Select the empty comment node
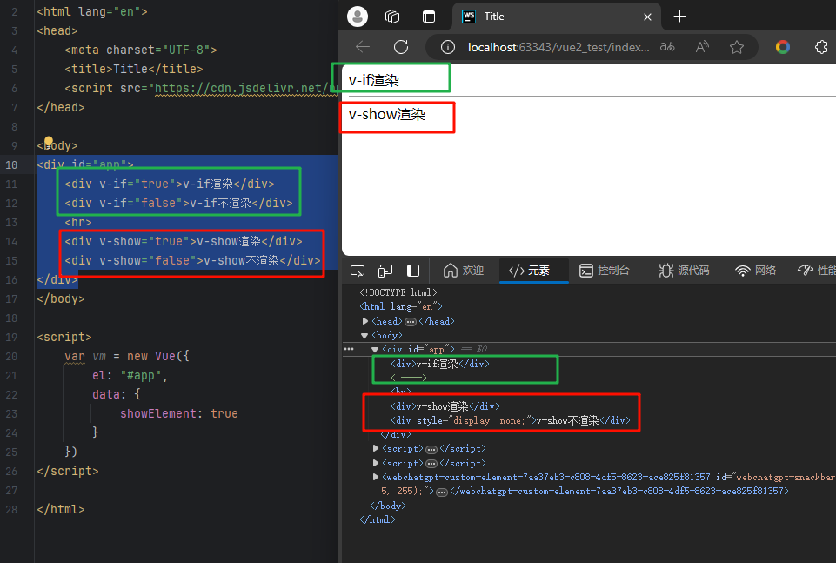This screenshot has height=563, width=836. click(408, 378)
